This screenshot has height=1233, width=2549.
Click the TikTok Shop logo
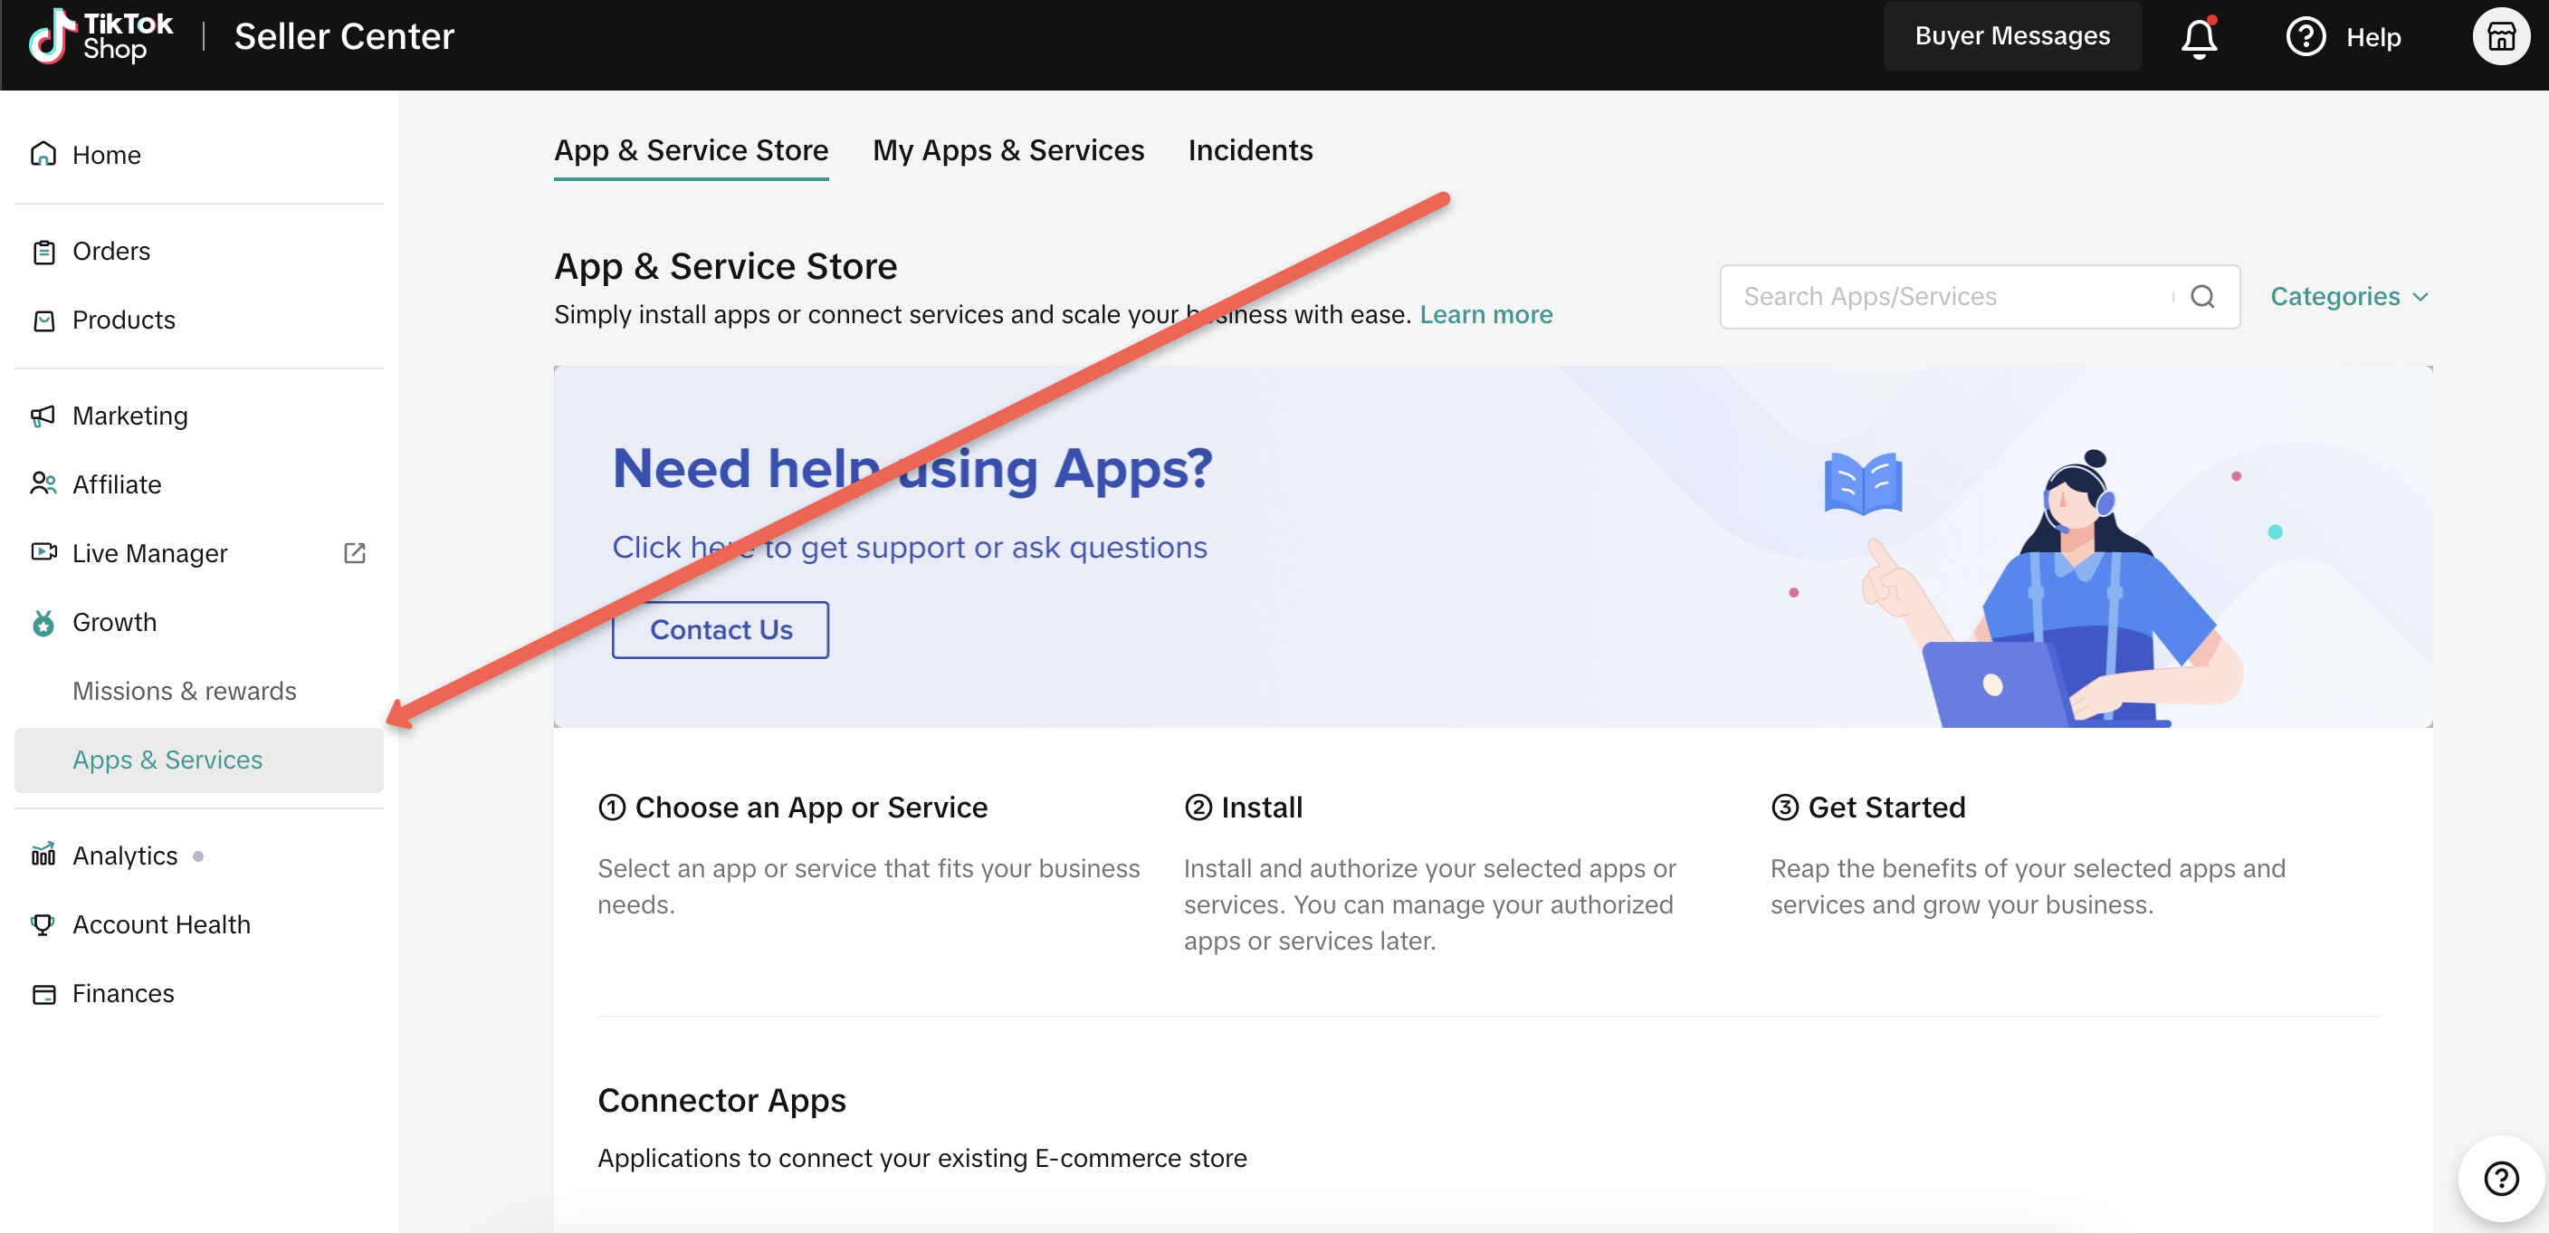tap(101, 36)
